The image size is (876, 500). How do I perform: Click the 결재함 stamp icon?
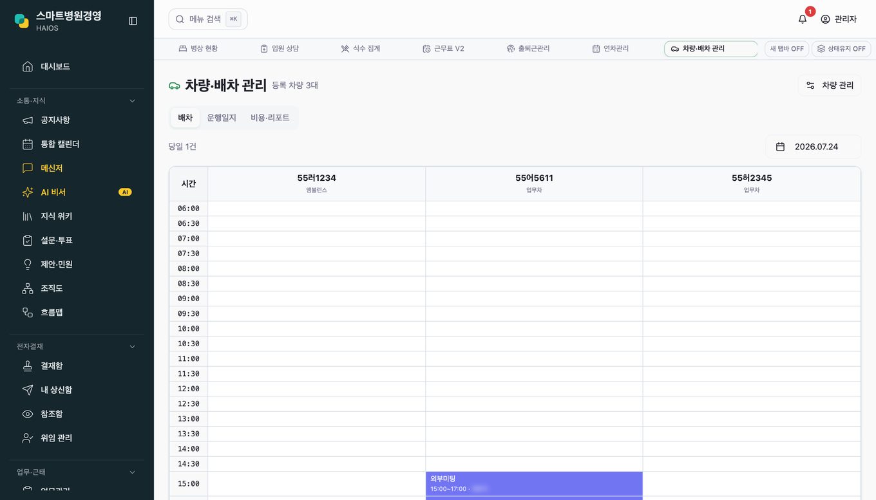[28, 366]
